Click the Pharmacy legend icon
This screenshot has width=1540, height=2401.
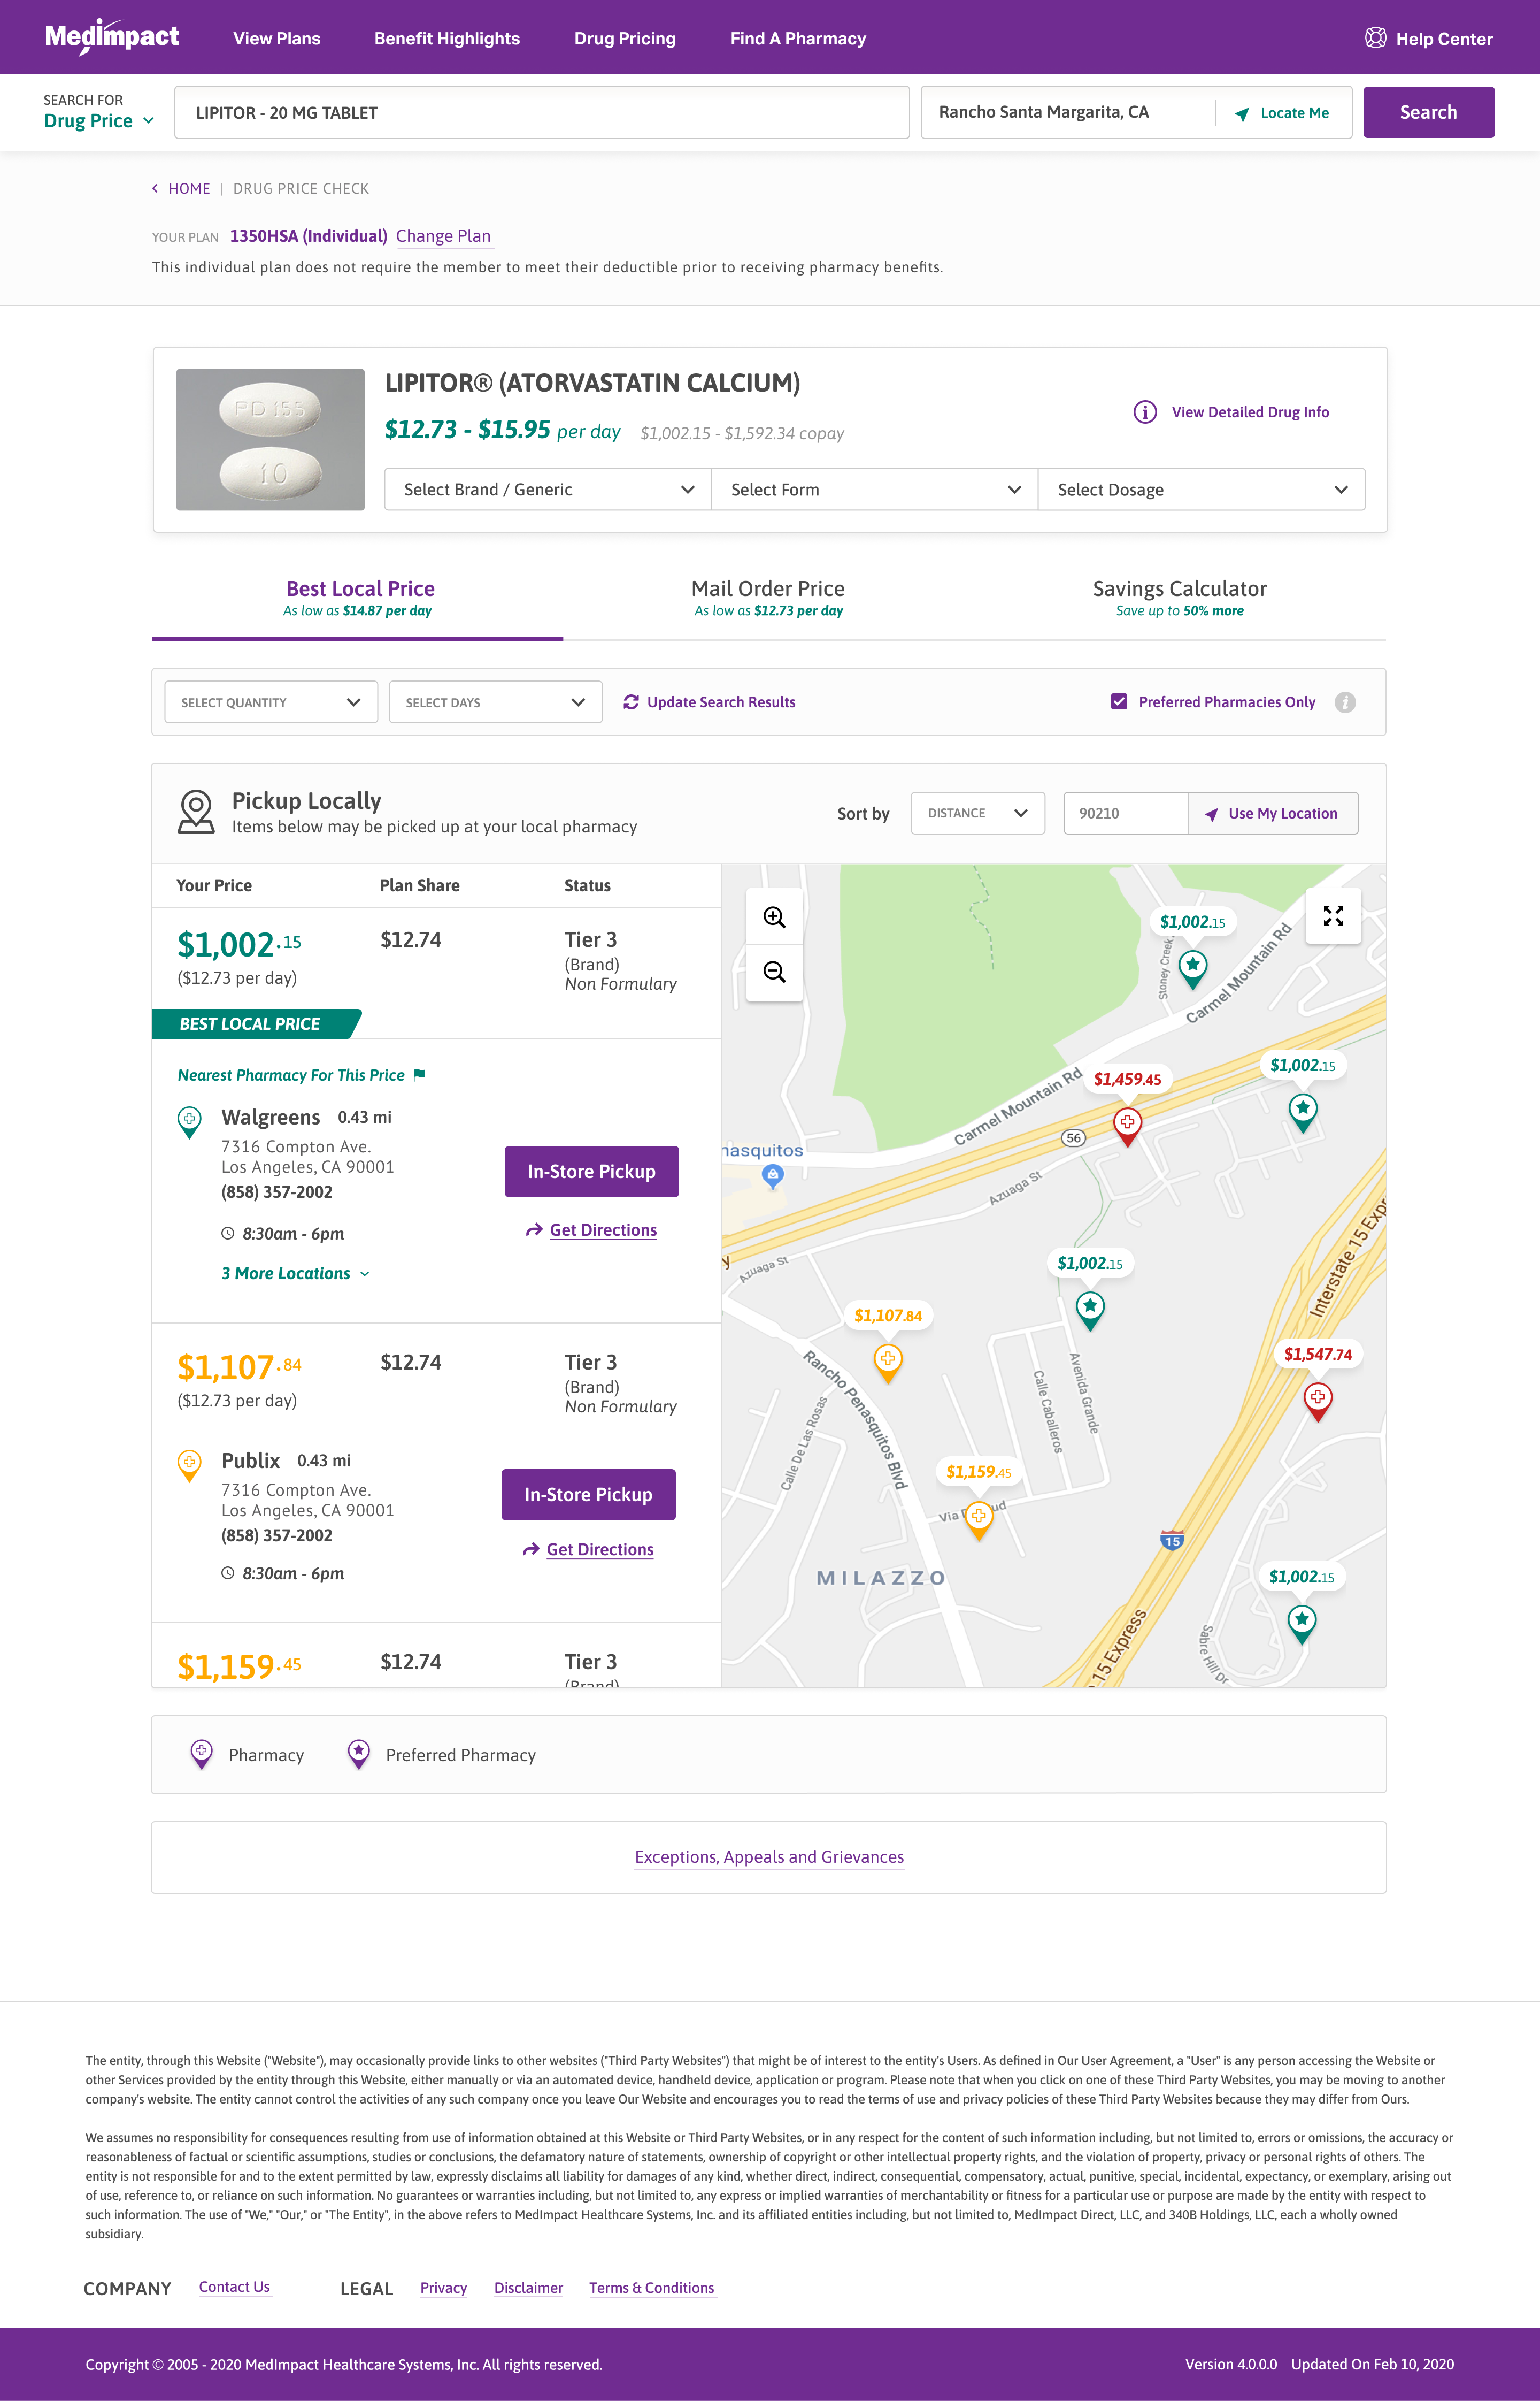click(201, 1754)
